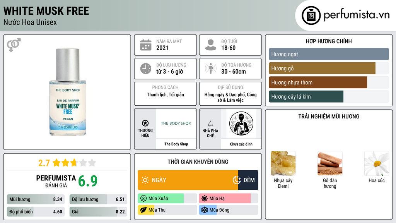Open the Hoa cúc daisy note image

click(377, 163)
